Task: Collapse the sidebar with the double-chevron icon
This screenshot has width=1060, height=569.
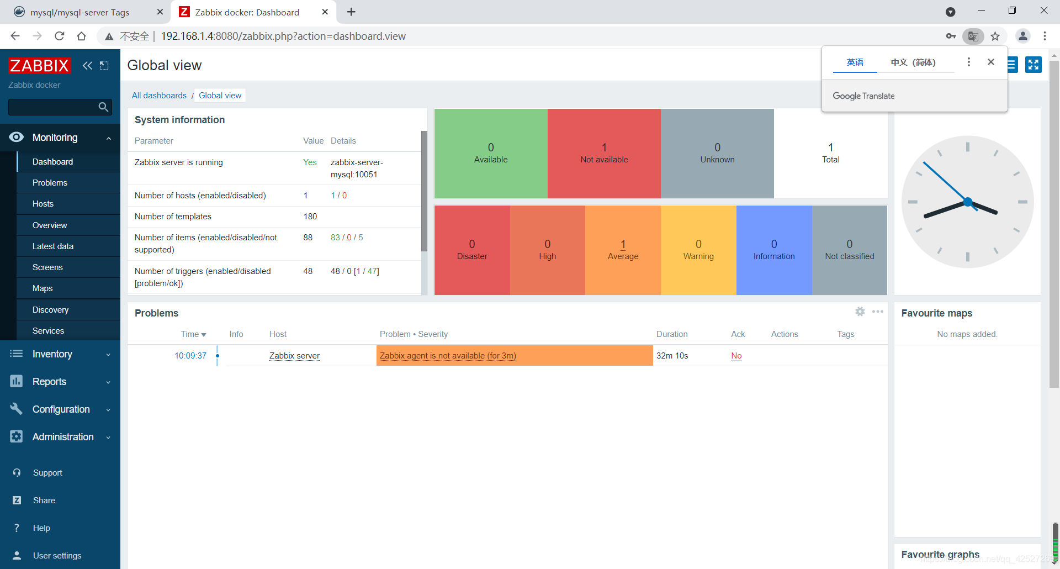Action: (87, 66)
